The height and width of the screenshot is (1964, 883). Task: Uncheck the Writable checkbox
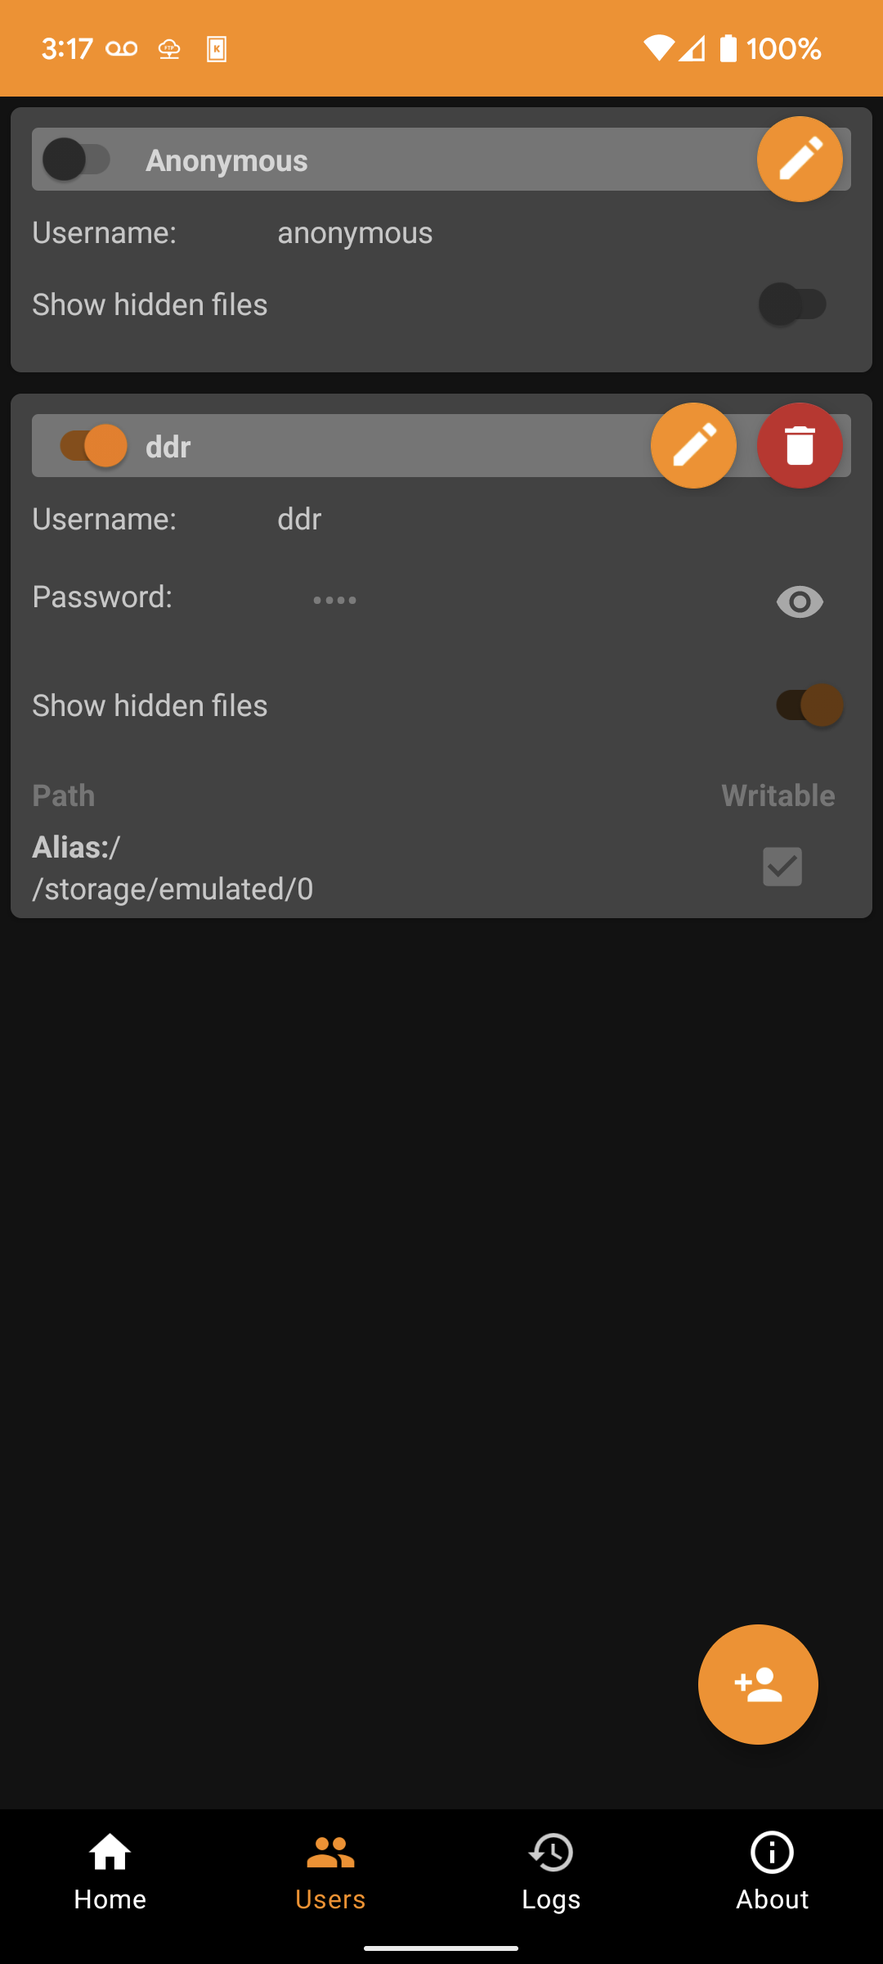click(x=782, y=867)
